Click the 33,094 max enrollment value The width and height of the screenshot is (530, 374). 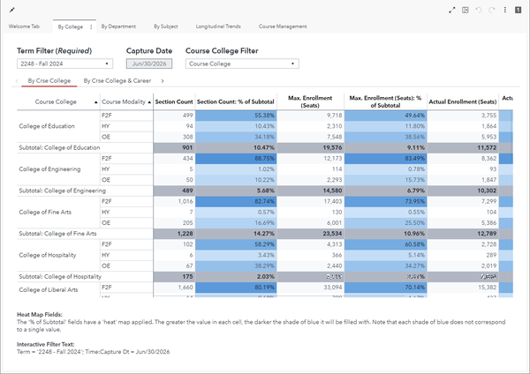(x=333, y=288)
